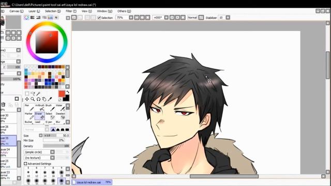Open the zoom percentage dropdown arrow
The height and width of the screenshot is (186, 331).
[x=131, y=18]
